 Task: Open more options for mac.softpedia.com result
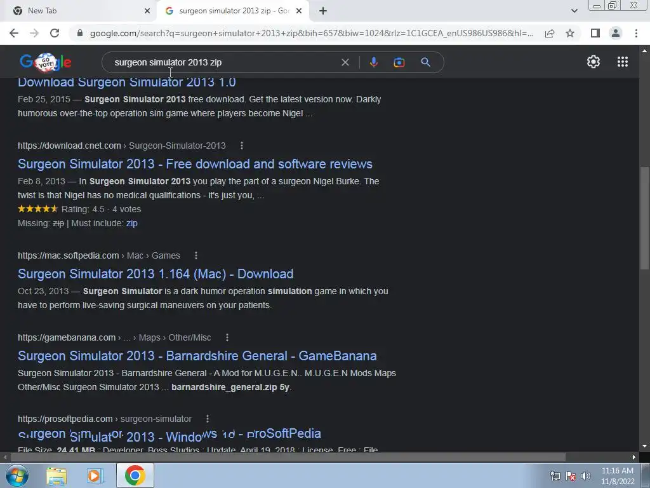196,255
